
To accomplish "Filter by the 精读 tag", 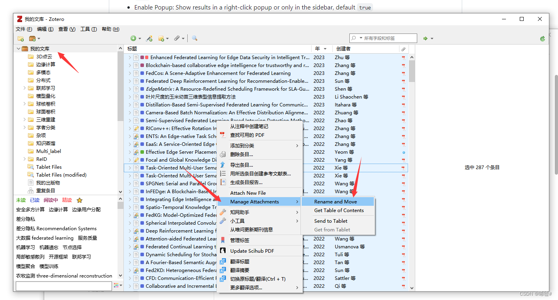I will [x=67, y=200].
